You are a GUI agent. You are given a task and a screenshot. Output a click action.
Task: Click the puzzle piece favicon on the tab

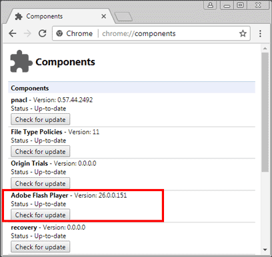click(19, 17)
